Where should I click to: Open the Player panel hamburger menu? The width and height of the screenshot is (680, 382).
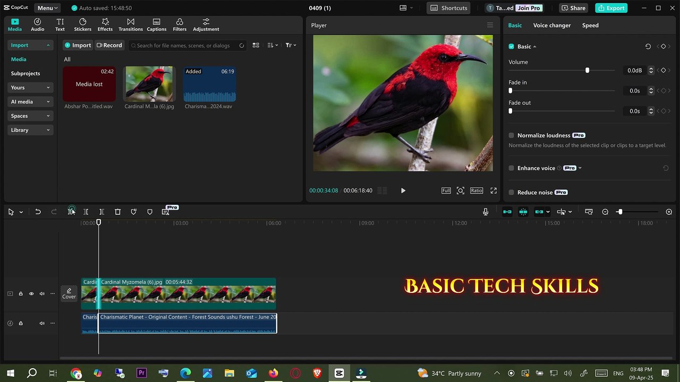[x=490, y=25]
